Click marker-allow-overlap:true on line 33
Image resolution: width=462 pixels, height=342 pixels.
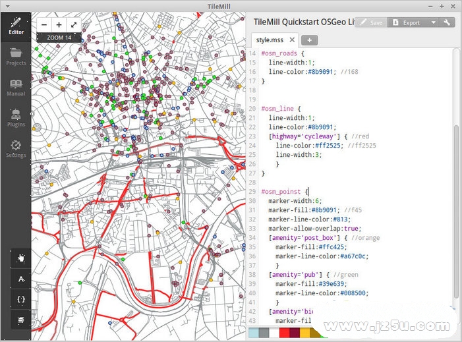[314, 229]
